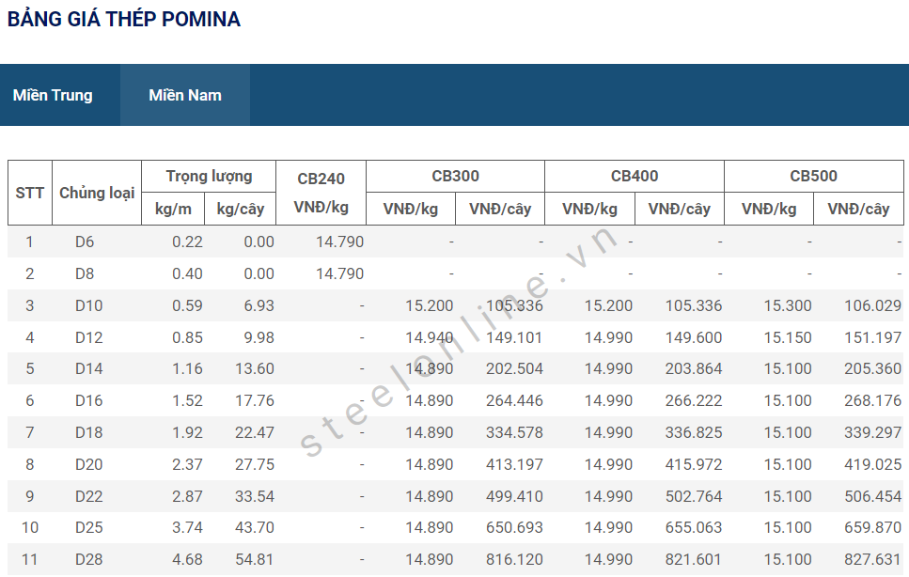Click the D25 row label

pos(88,527)
